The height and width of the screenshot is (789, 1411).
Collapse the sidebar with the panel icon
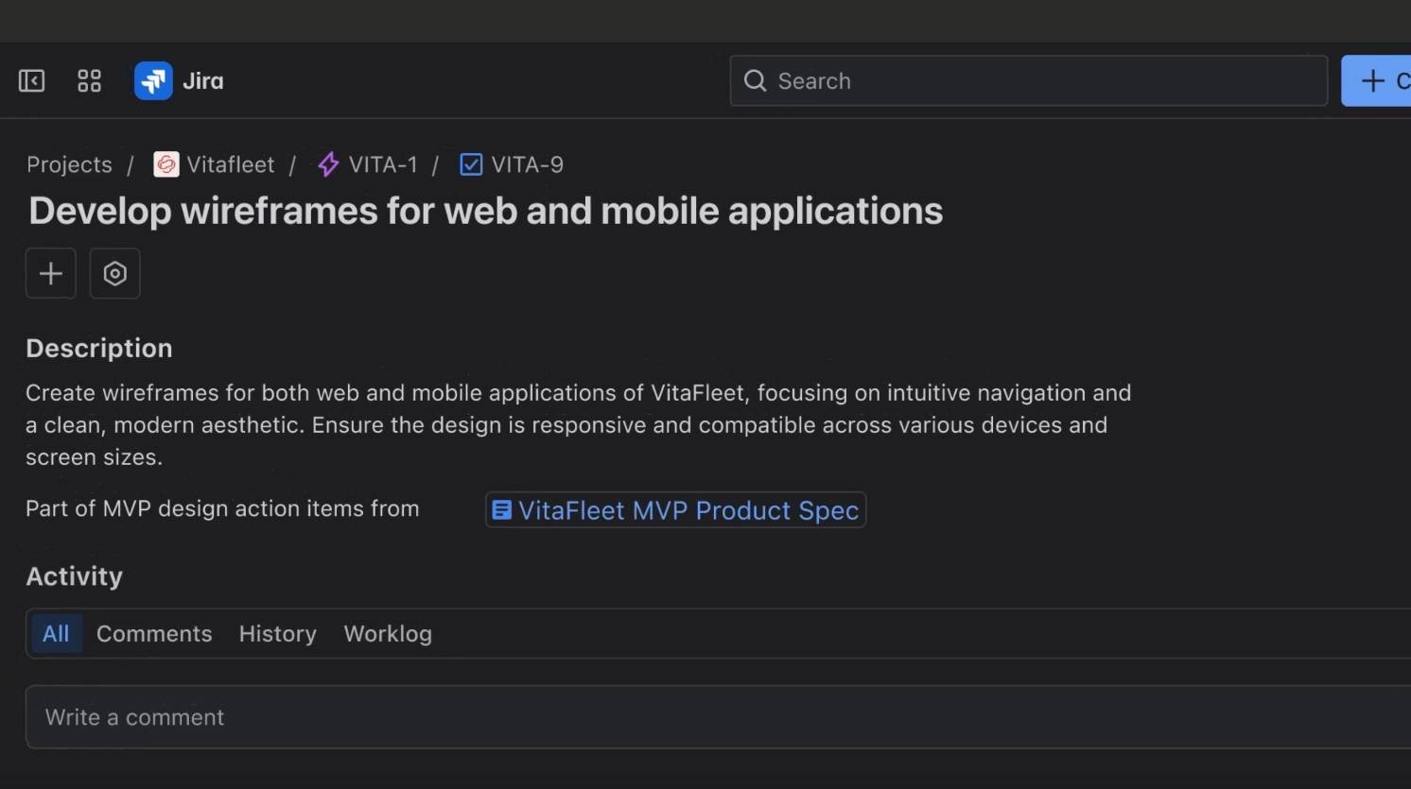click(x=32, y=81)
